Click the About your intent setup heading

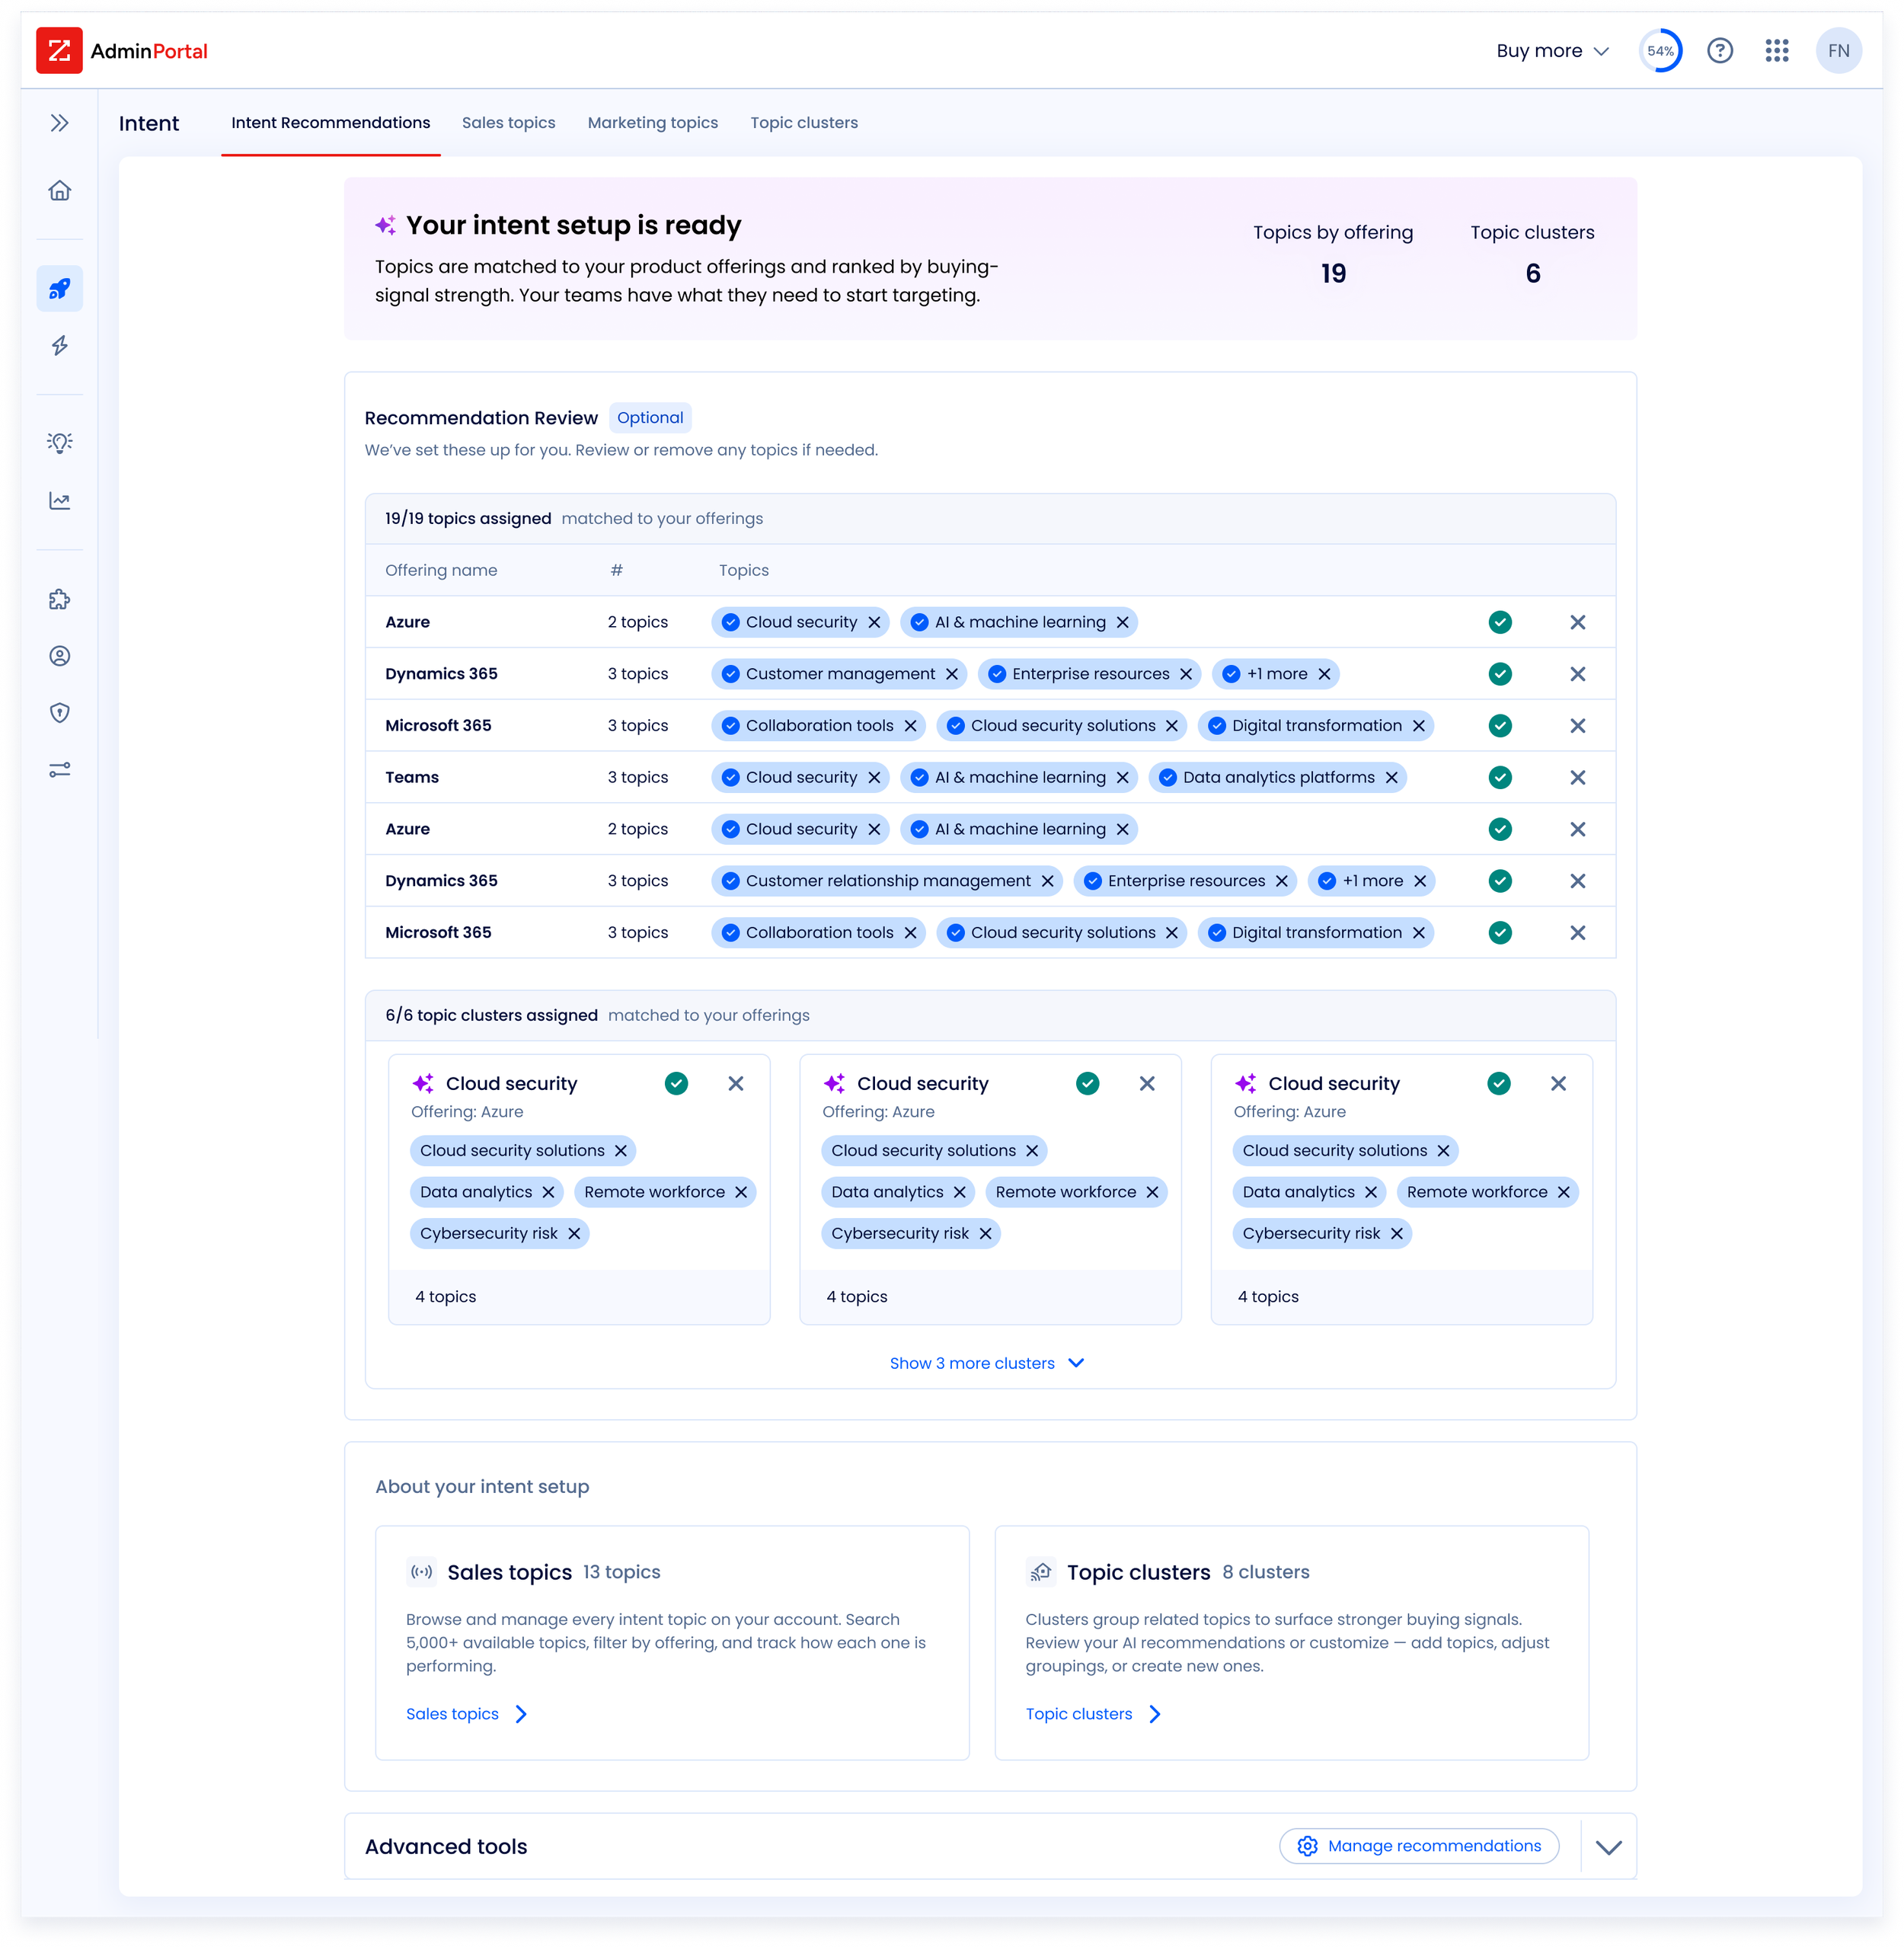tap(482, 1487)
